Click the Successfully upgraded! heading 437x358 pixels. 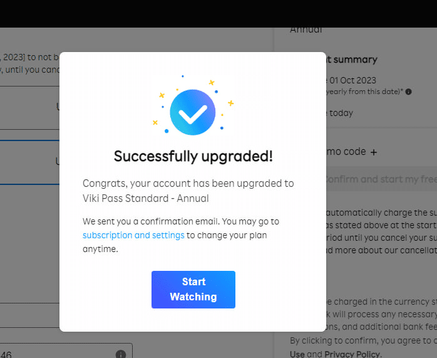click(x=193, y=157)
